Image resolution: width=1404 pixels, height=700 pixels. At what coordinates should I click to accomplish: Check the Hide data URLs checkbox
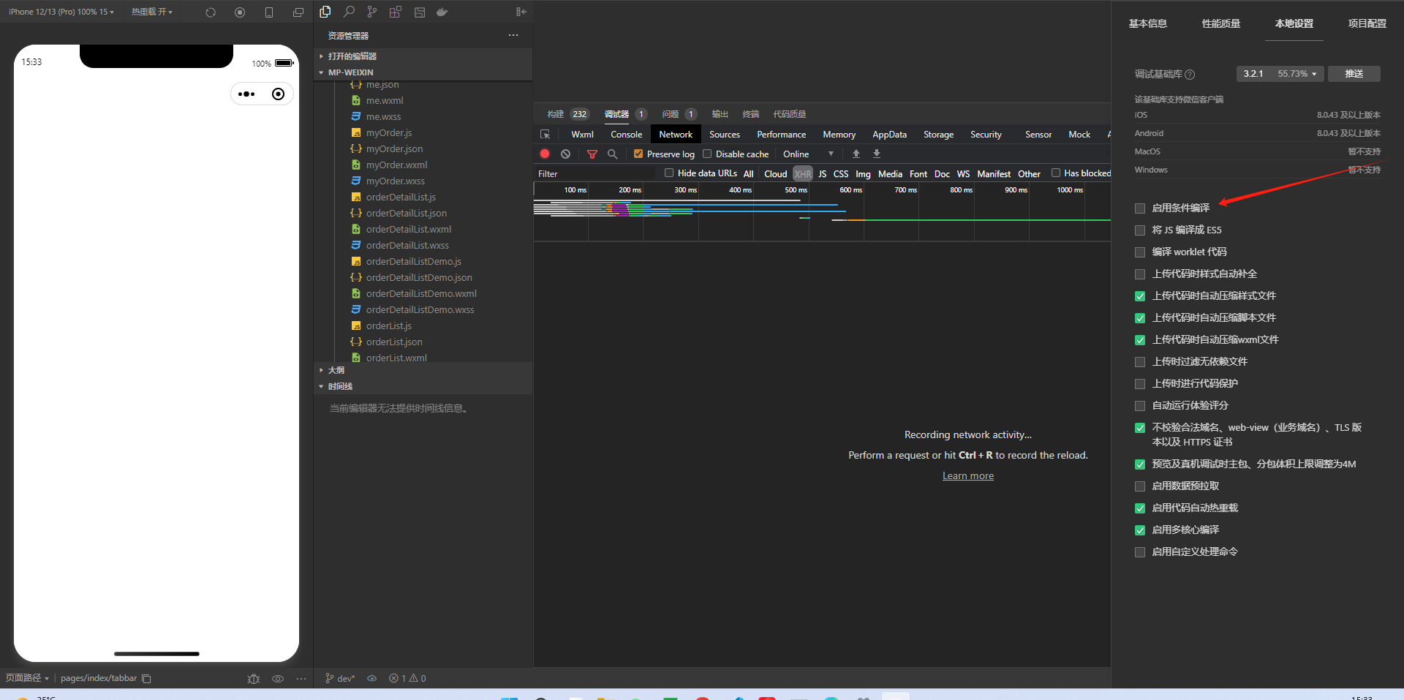669,173
